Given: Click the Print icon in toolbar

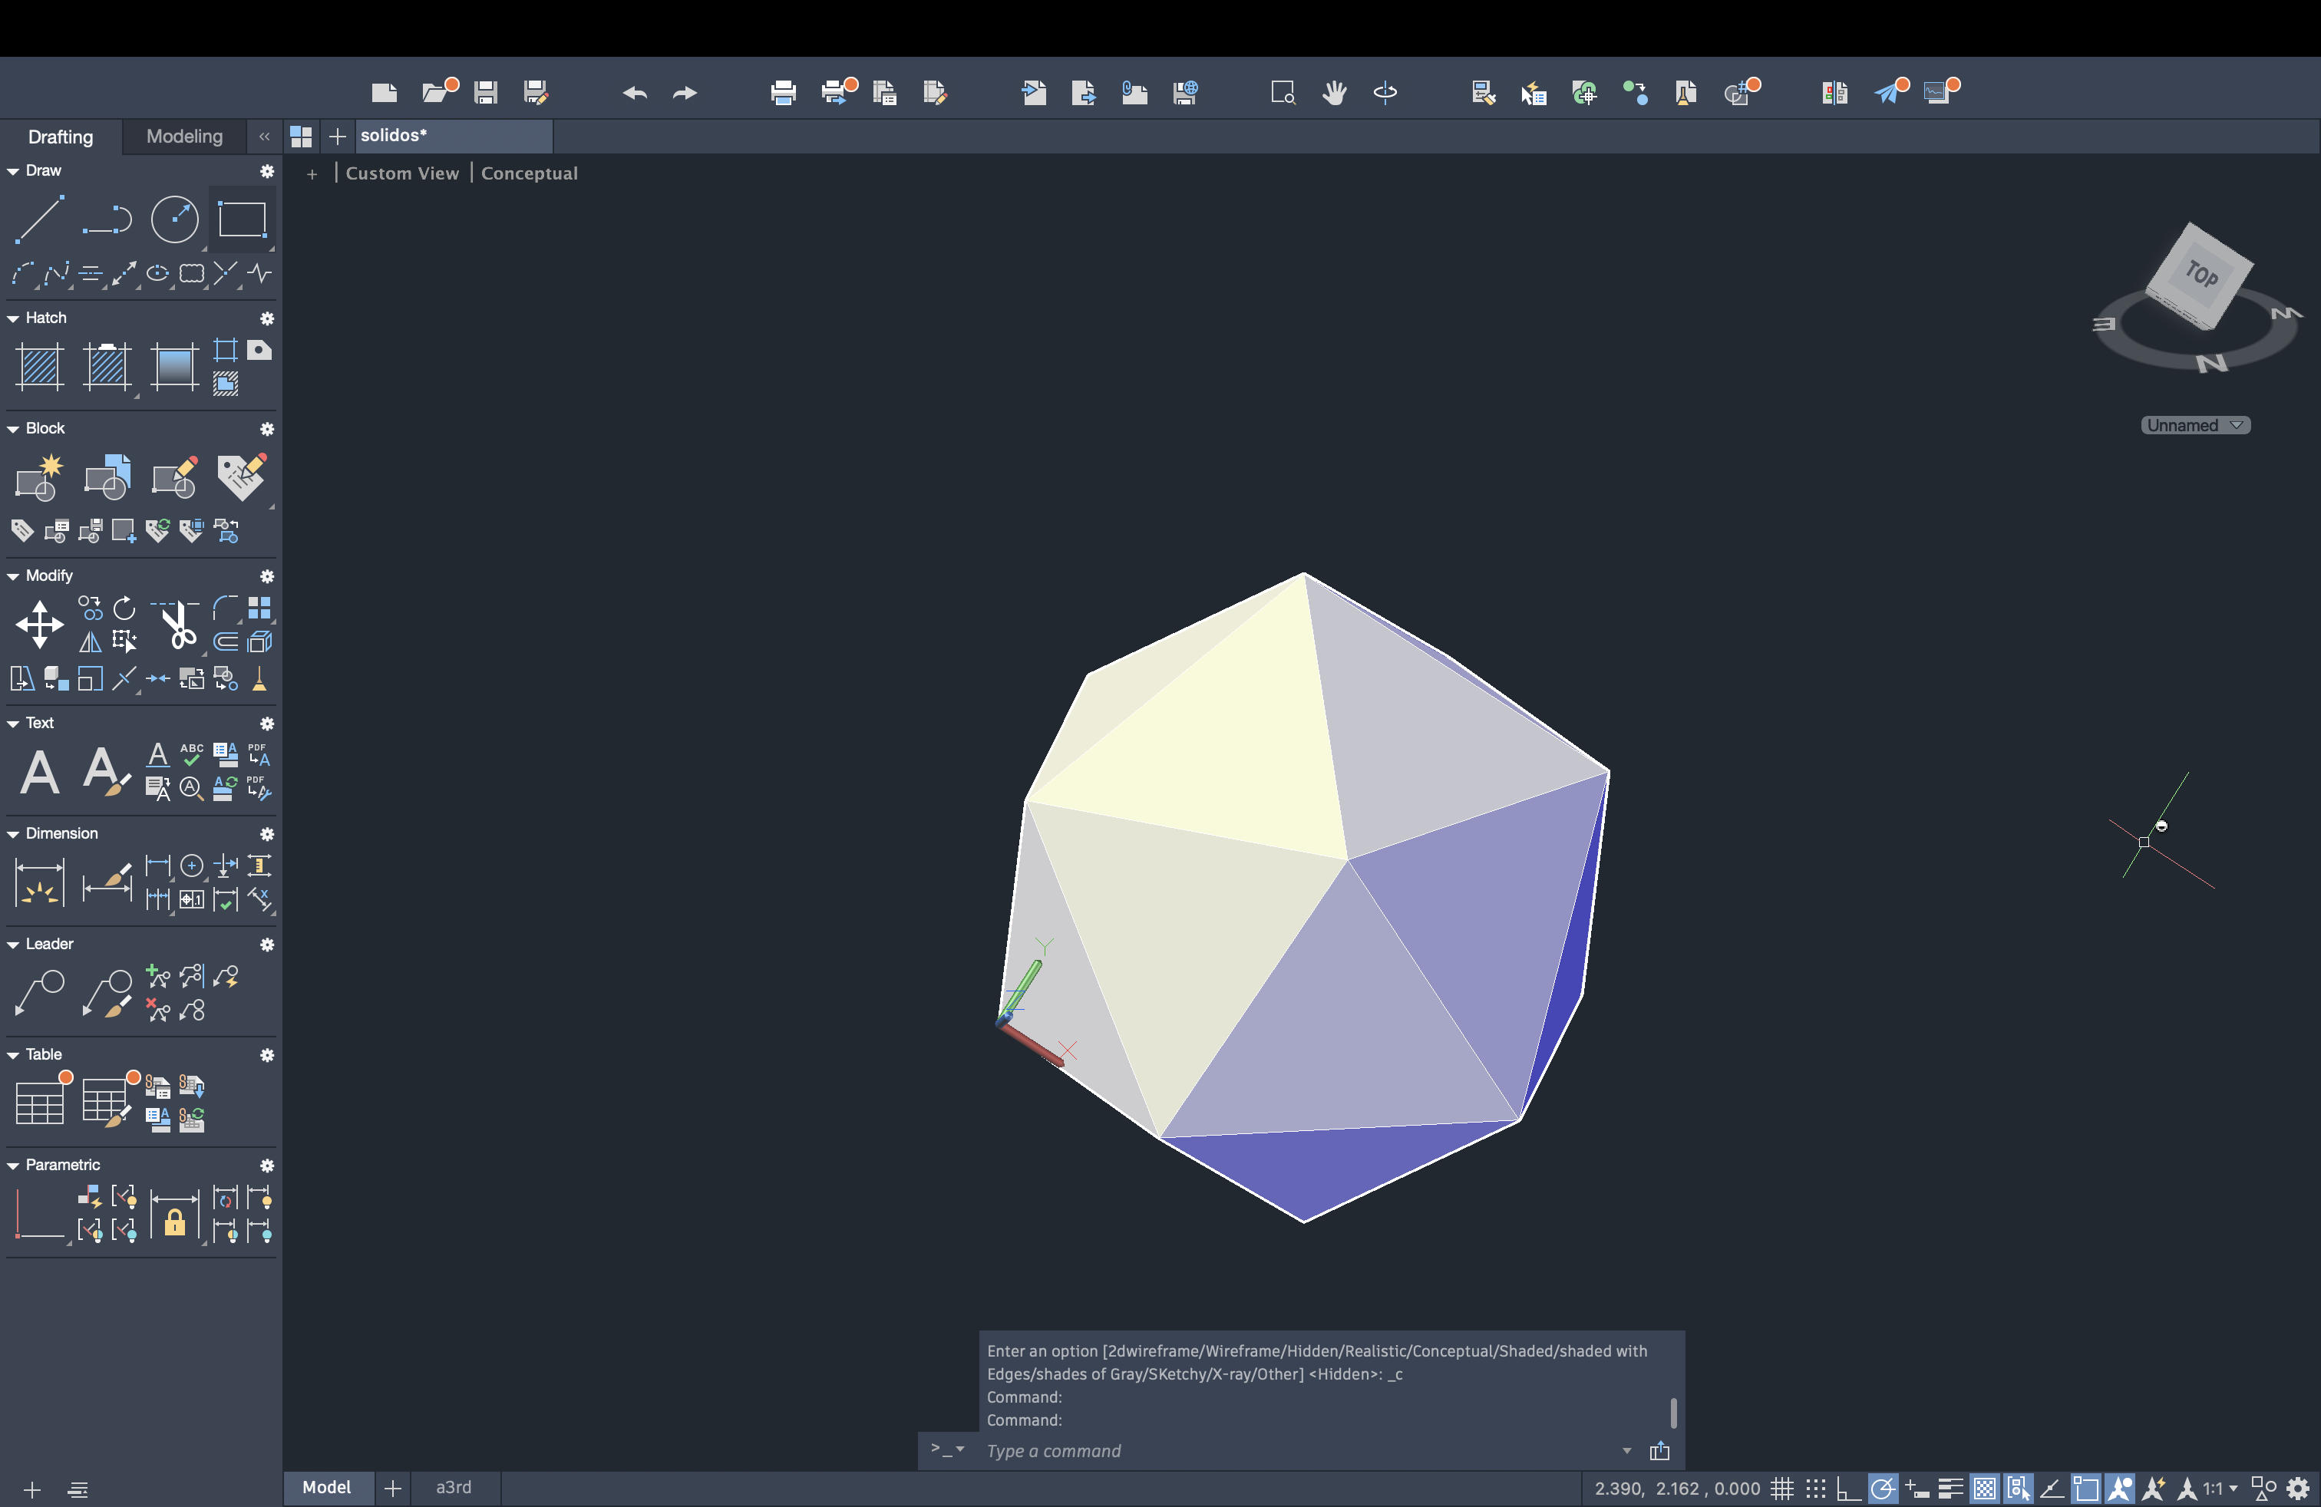Looking at the screenshot, I should (782, 93).
